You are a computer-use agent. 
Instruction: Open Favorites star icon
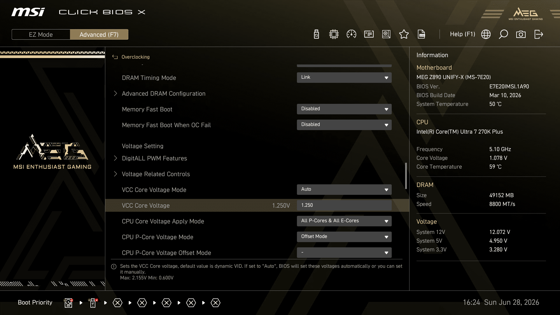pos(404,34)
